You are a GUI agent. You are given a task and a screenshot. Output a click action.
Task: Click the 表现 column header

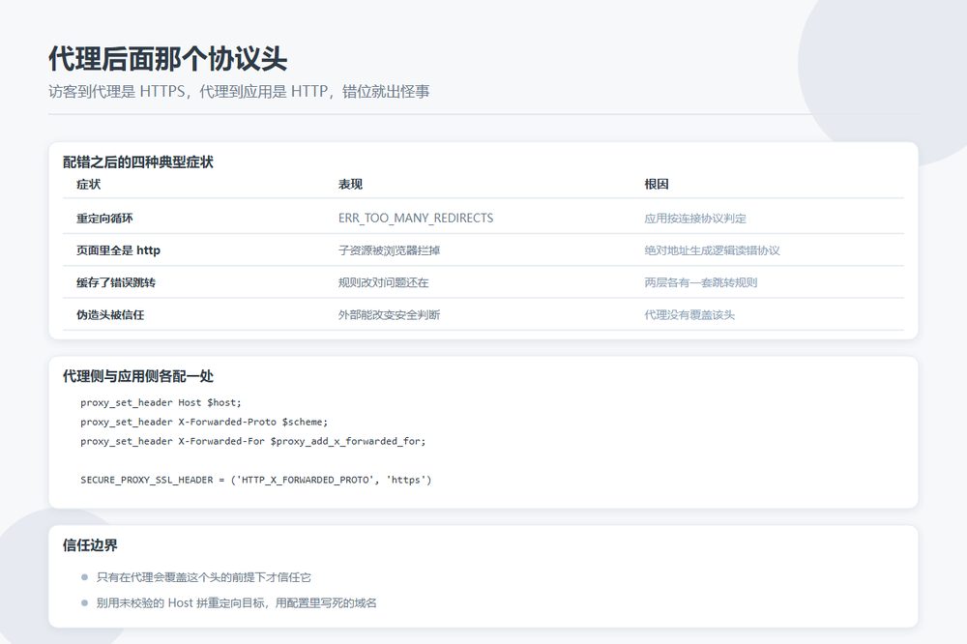pyautogui.click(x=350, y=184)
